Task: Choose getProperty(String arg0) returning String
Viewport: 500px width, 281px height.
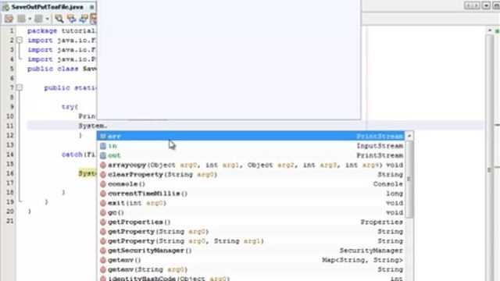Action: click(x=251, y=231)
